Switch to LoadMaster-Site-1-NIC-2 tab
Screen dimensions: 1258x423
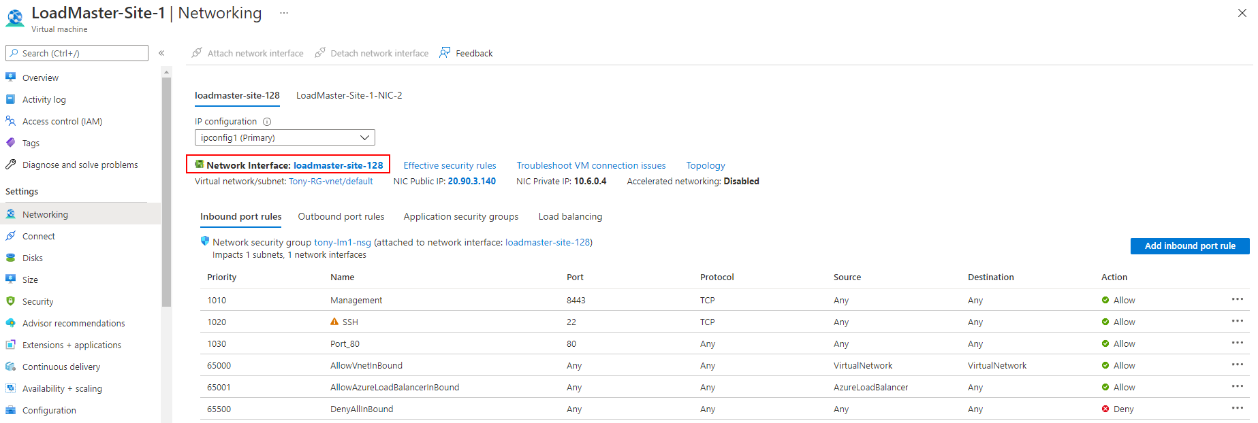pyautogui.click(x=349, y=96)
